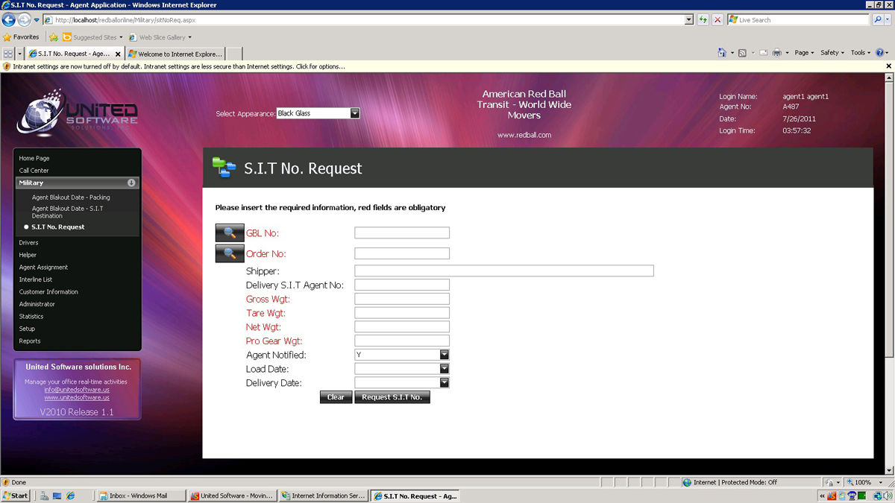Click the info@unitedsoftware.us email link

coord(77,390)
